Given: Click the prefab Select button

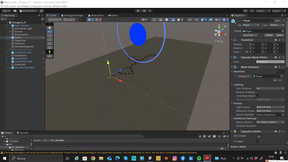Looking at the screenshot, I should 269,35.
